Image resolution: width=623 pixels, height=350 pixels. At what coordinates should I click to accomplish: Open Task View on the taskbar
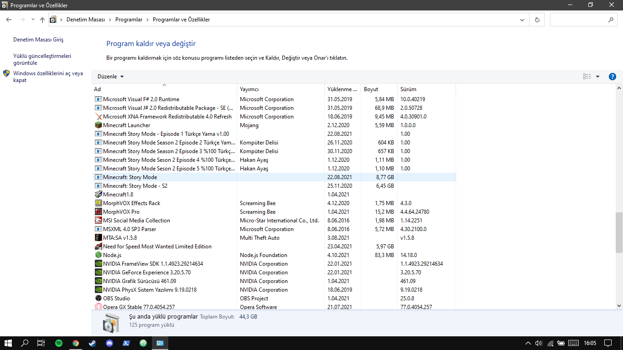pos(42,343)
